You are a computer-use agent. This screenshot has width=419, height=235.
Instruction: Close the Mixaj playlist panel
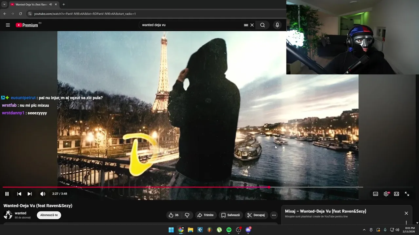406,213
